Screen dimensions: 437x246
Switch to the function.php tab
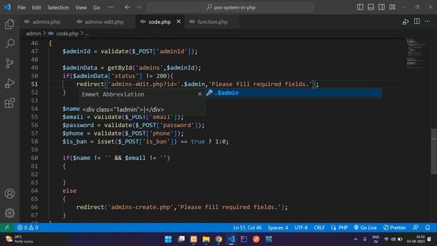[212, 22]
